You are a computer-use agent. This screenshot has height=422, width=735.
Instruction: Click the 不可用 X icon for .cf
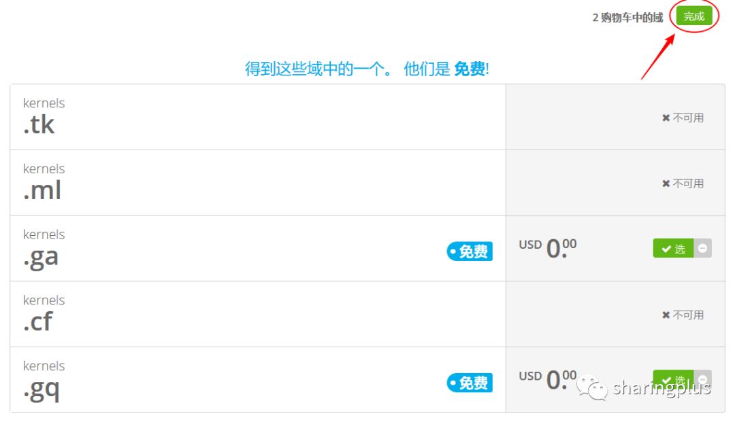(x=666, y=315)
